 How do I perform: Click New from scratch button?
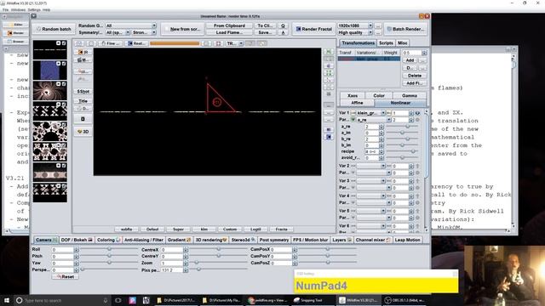182,29
